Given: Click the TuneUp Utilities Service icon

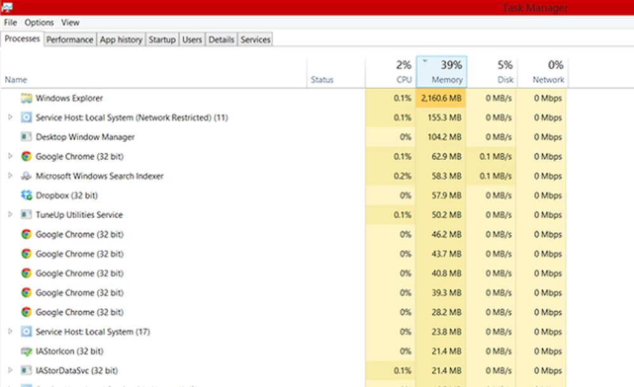Looking at the screenshot, I should click(x=26, y=215).
